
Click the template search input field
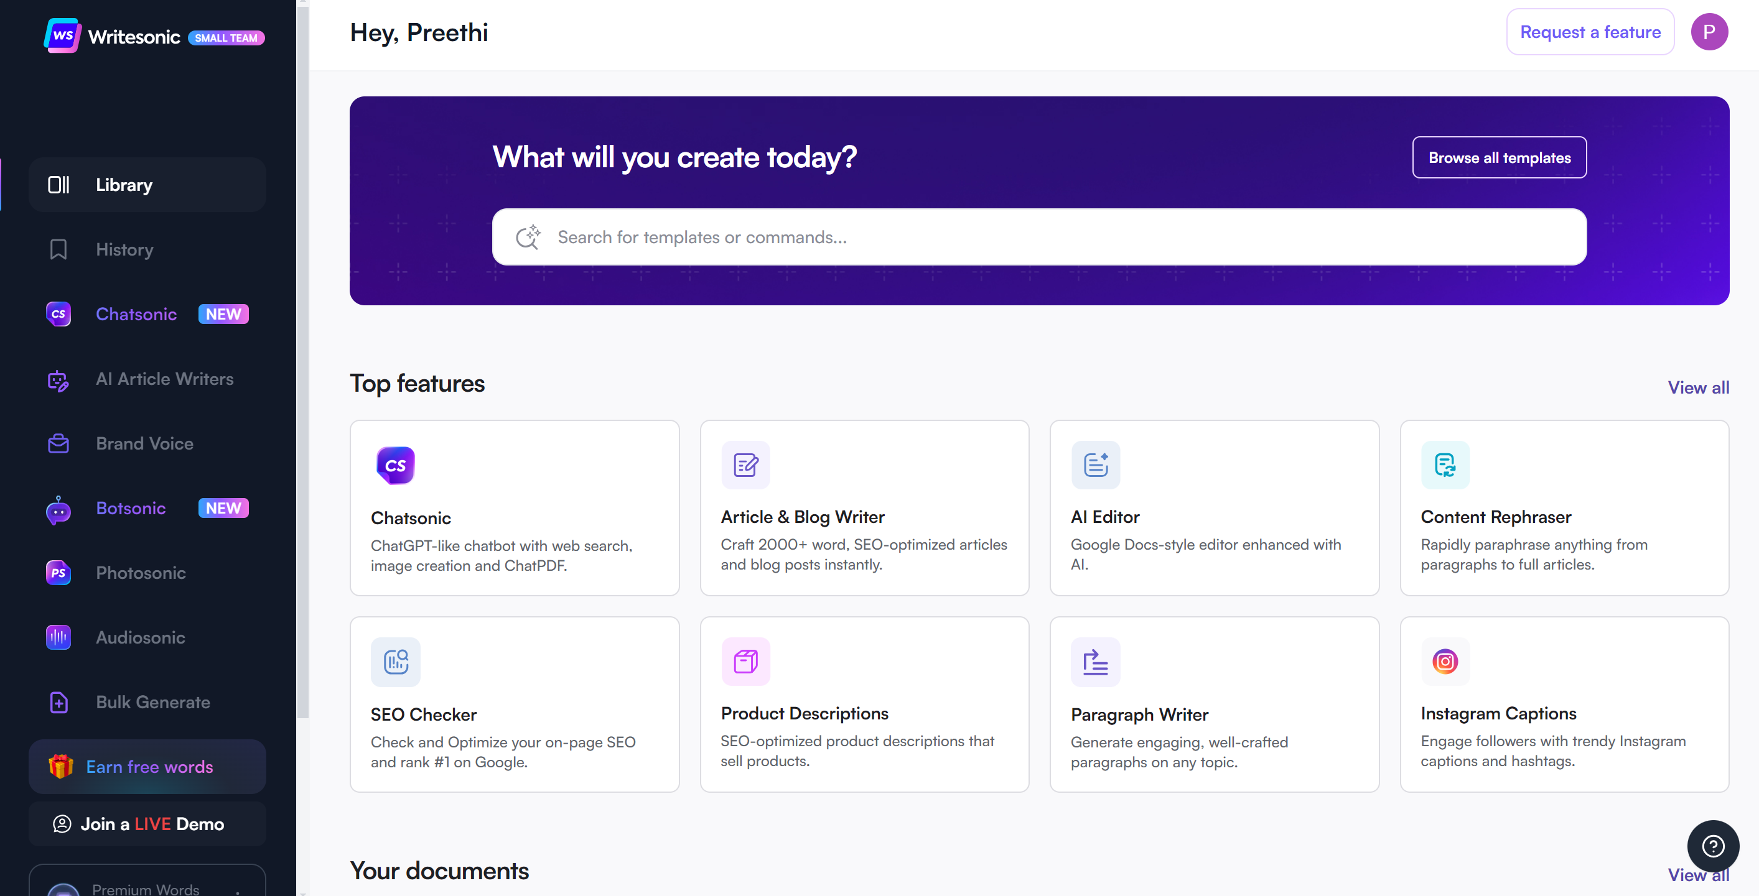tap(1038, 237)
